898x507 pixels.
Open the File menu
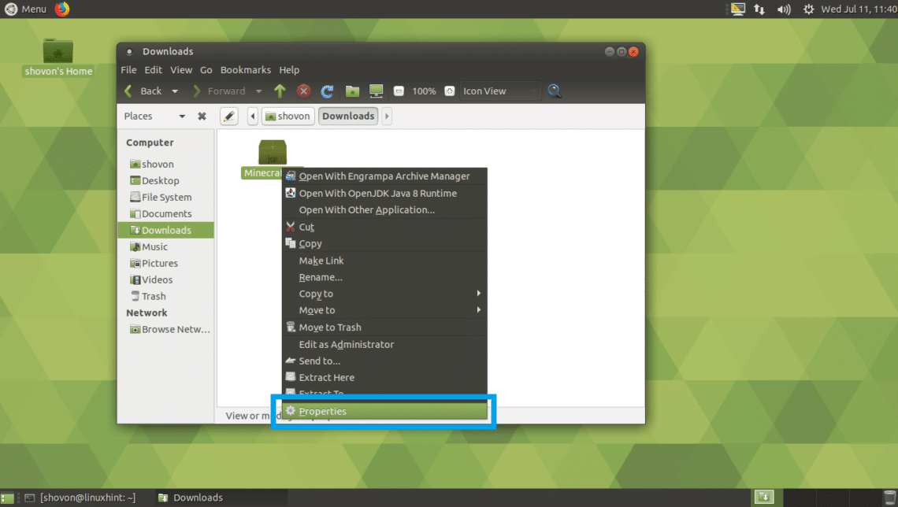point(129,70)
